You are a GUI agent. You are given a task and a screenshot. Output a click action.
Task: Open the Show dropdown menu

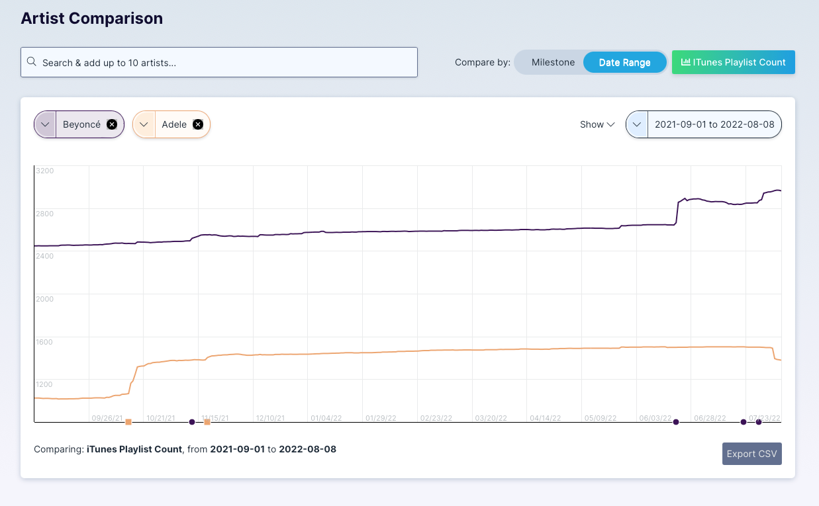click(x=597, y=124)
